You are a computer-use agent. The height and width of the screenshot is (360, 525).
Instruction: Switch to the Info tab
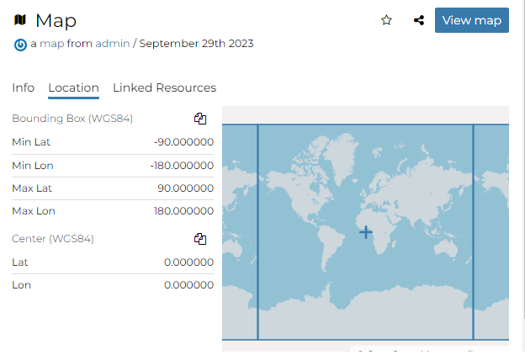(24, 87)
